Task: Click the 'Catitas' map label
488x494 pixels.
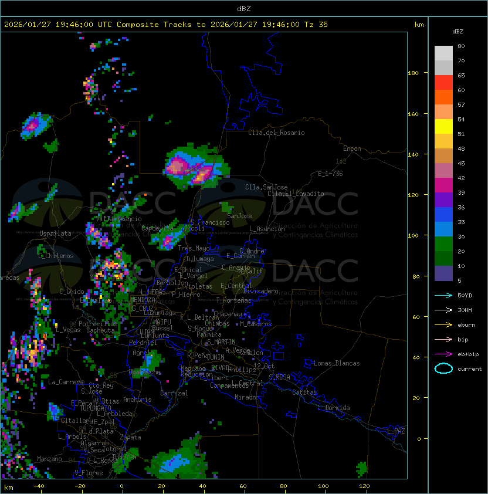Action: pyautogui.click(x=304, y=393)
